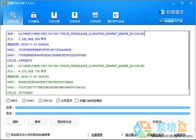Click the 剪贴板比较 clipboard compare button
196x140 pixels.
coord(64,122)
